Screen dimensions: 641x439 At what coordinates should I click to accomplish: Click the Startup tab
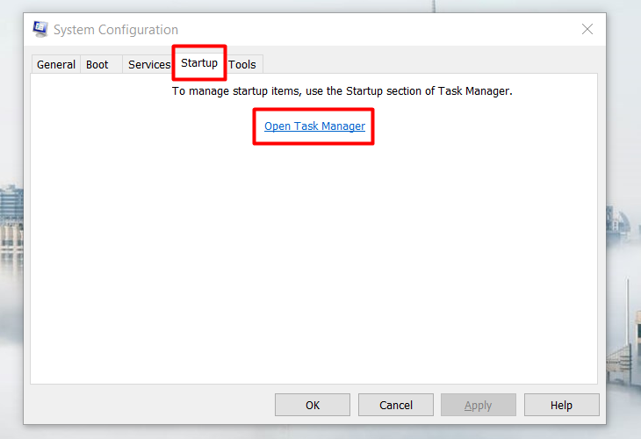pos(199,63)
